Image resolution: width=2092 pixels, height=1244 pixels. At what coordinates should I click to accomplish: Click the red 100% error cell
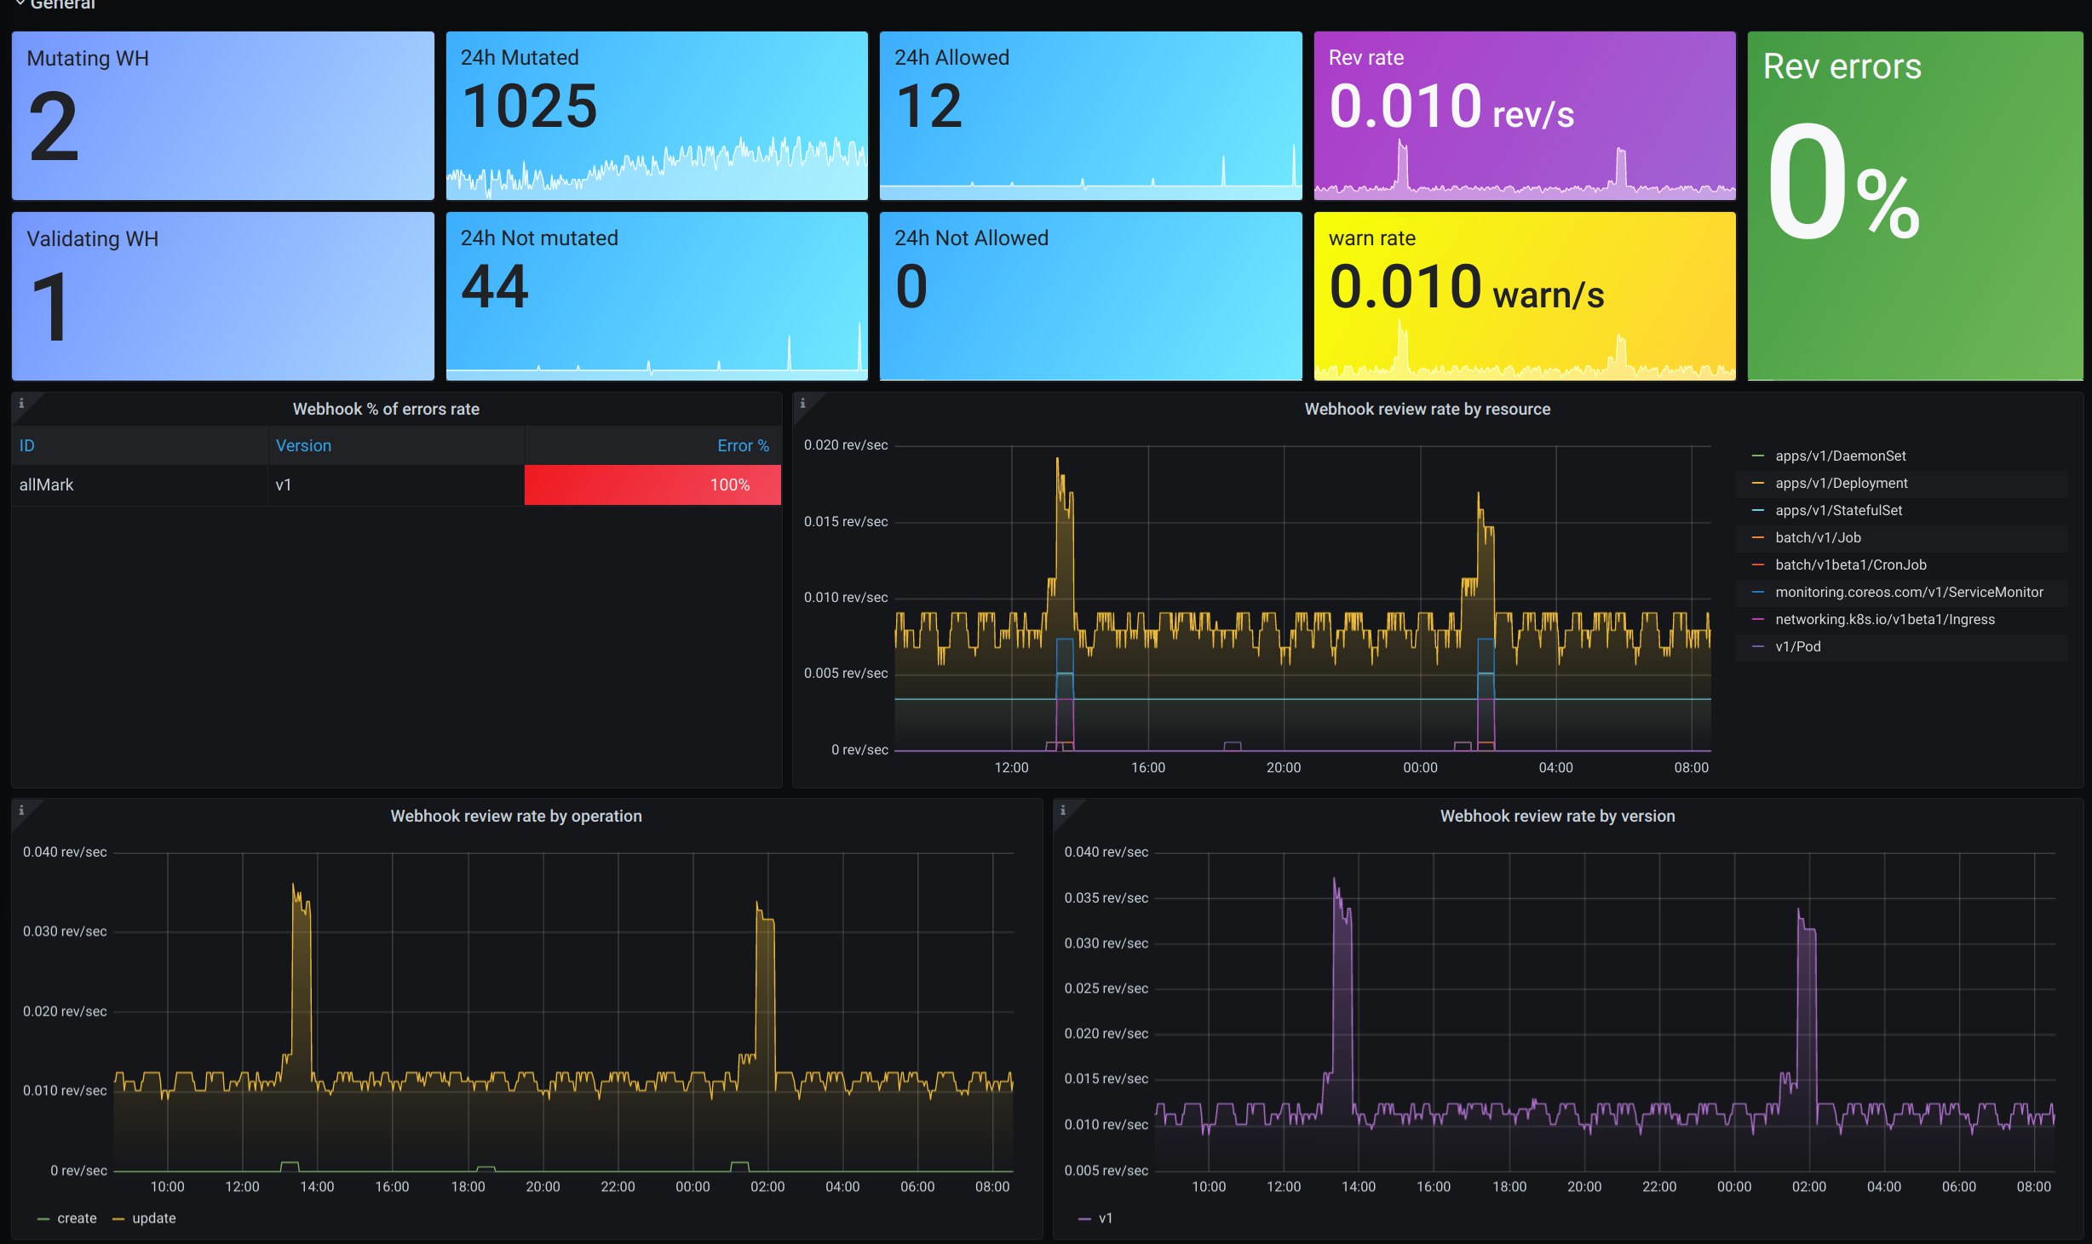point(652,484)
